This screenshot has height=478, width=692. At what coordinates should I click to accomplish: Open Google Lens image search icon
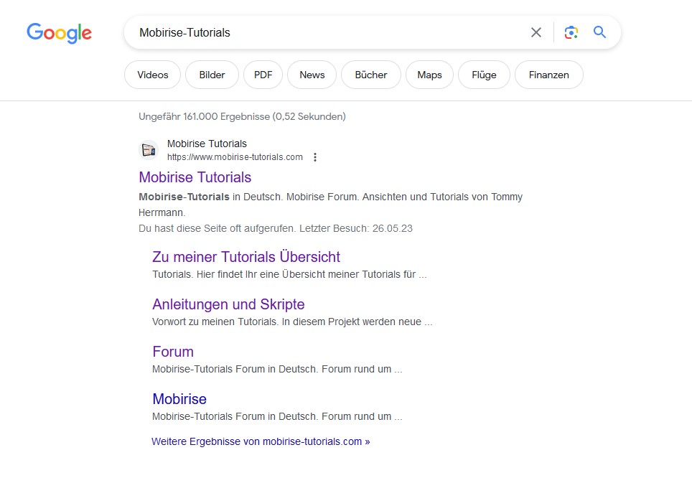(x=571, y=32)
